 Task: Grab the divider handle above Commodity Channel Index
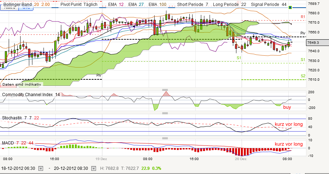pos(165,90)
